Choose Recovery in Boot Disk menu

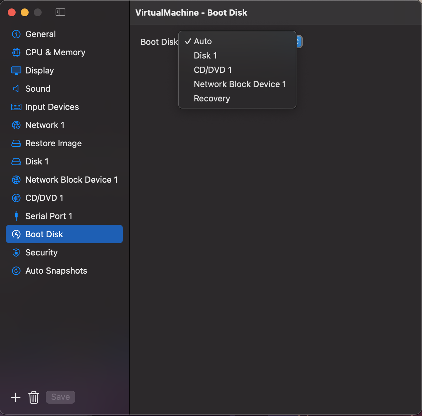237,98
